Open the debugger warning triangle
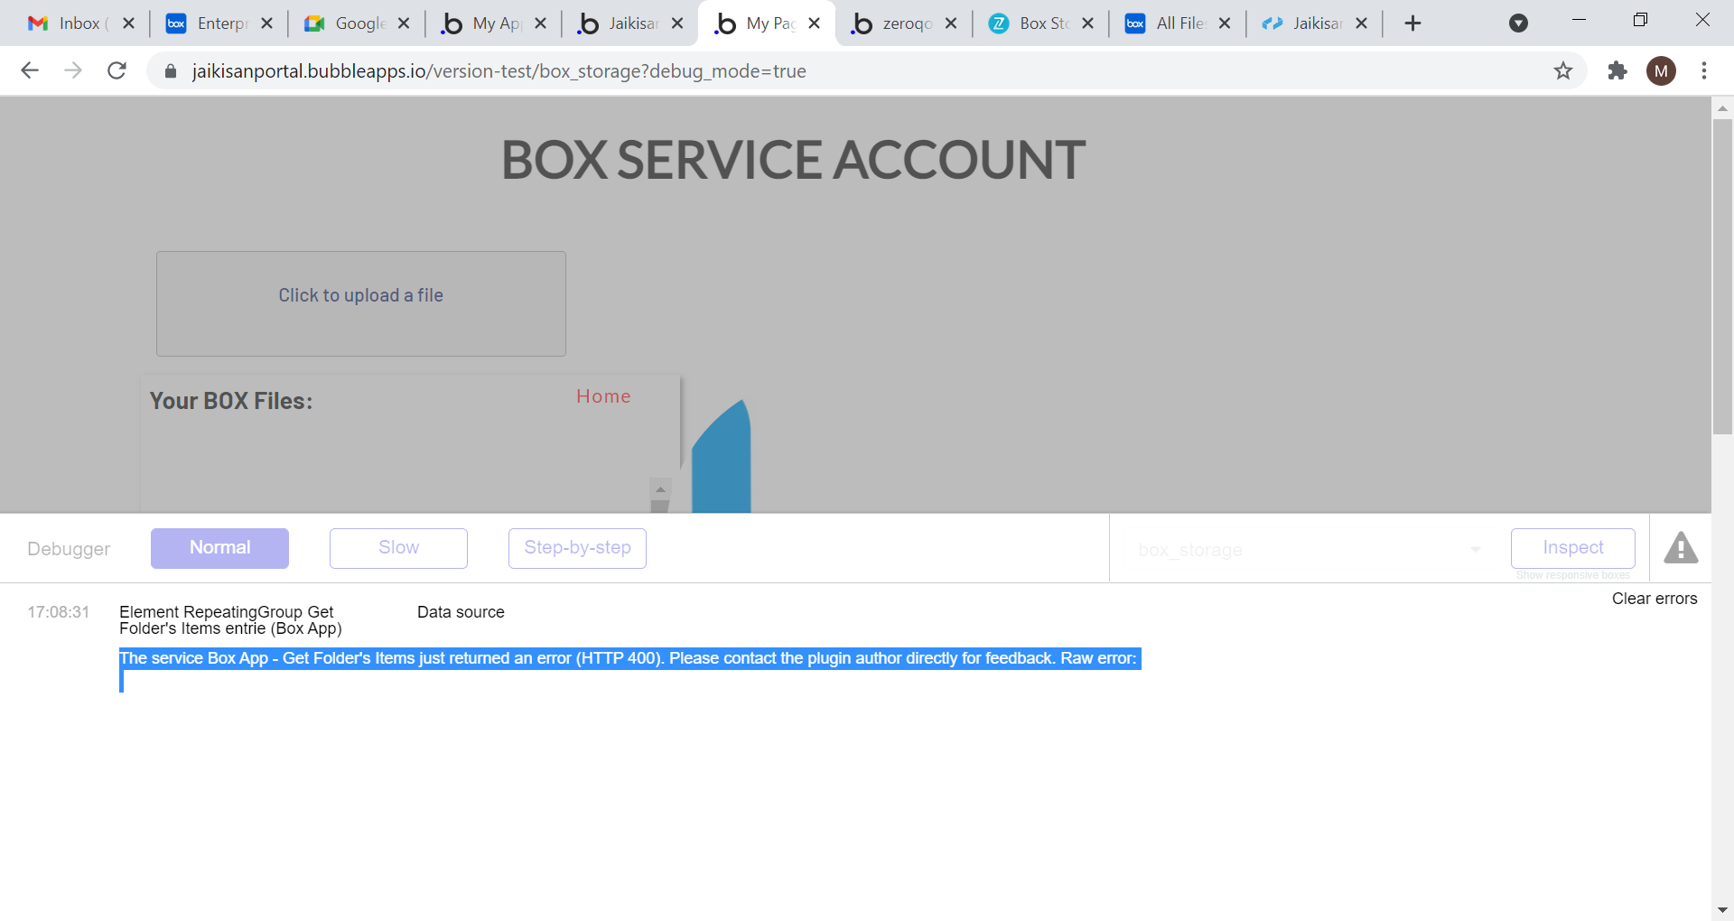Screen dimensions: 1734x921 click(x=1681, y=548)
